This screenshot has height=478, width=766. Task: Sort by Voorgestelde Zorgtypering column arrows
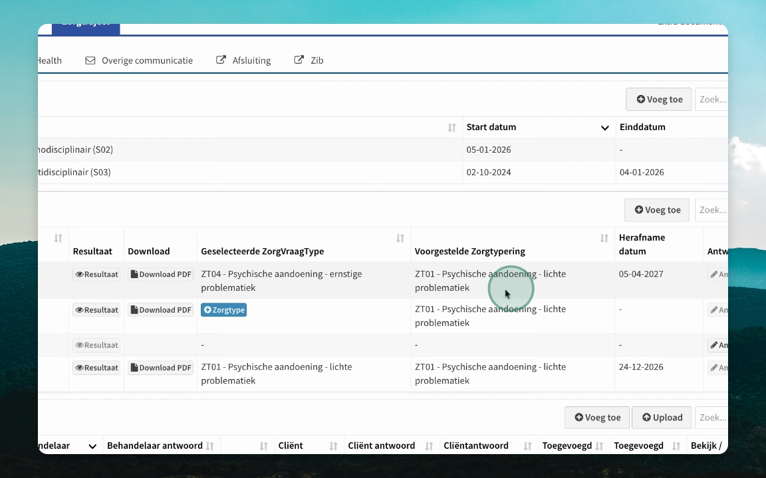(604, 238)
